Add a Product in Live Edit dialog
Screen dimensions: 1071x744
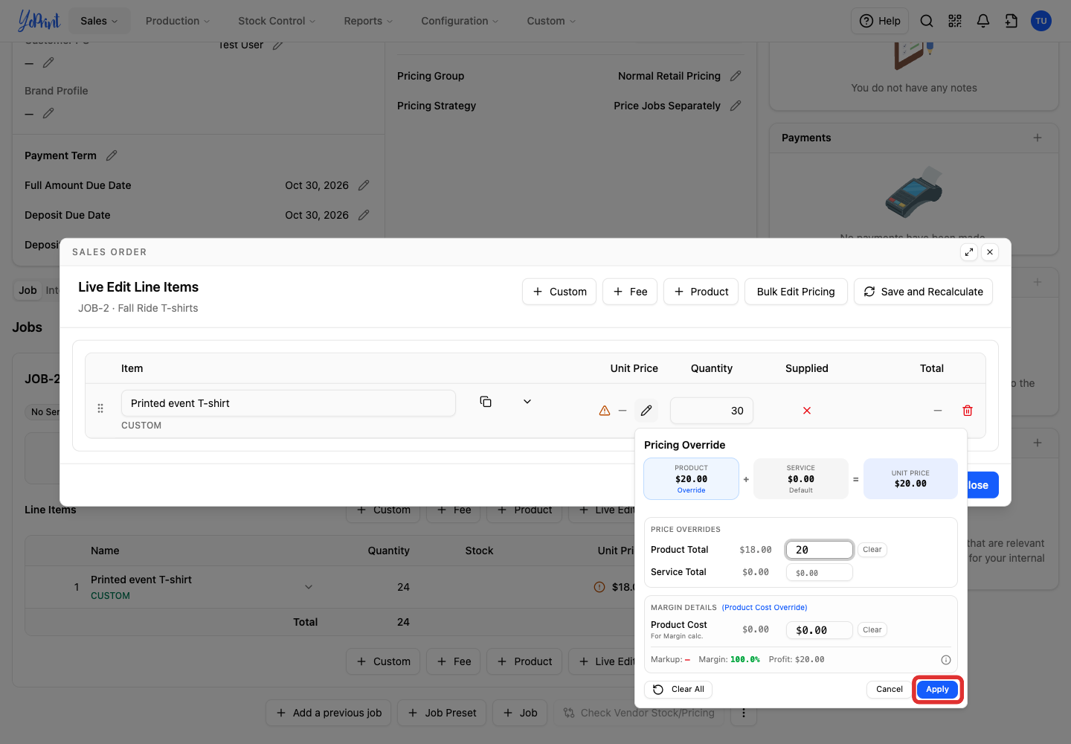pyautogui.click(x=701, y=292)
